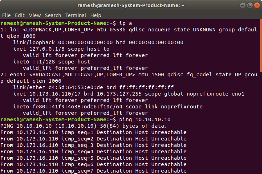This screenshot has width=262, height=174.
Task: Open the File menu
Action: (6, 15)
